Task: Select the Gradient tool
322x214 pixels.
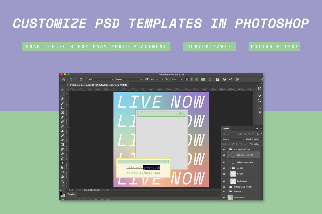Action: tap(62, 145)
